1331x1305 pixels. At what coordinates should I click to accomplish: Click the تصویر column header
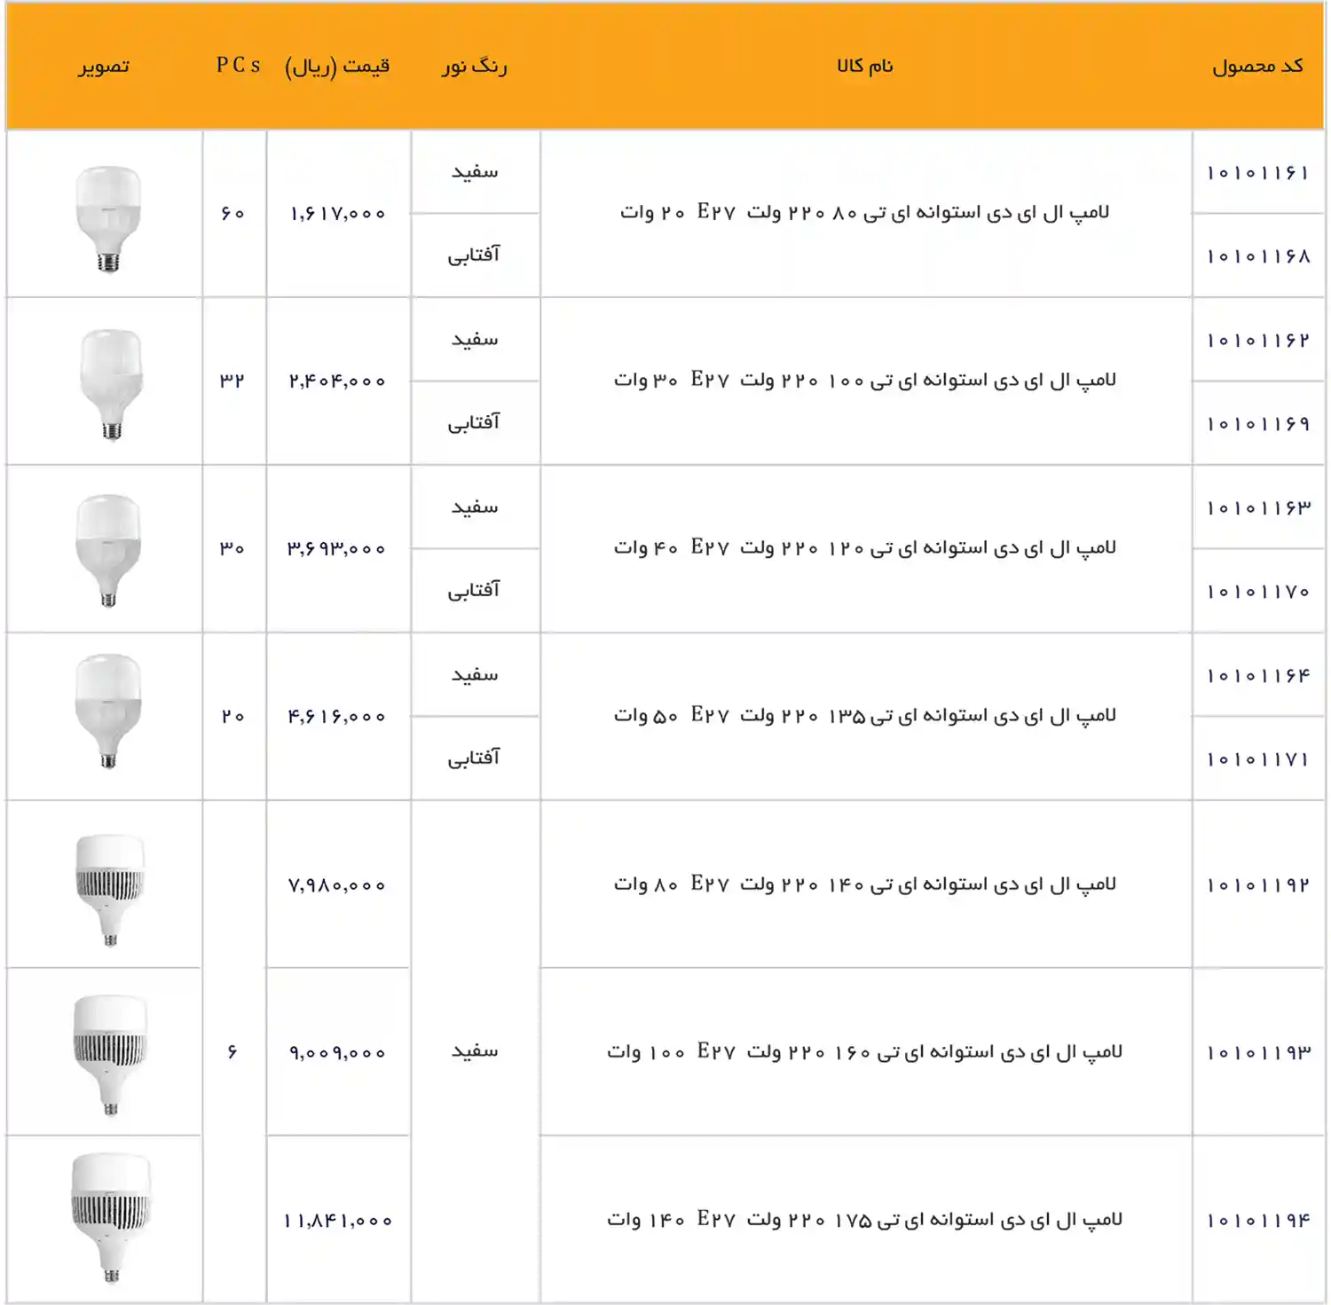click(x=104, y=65)
